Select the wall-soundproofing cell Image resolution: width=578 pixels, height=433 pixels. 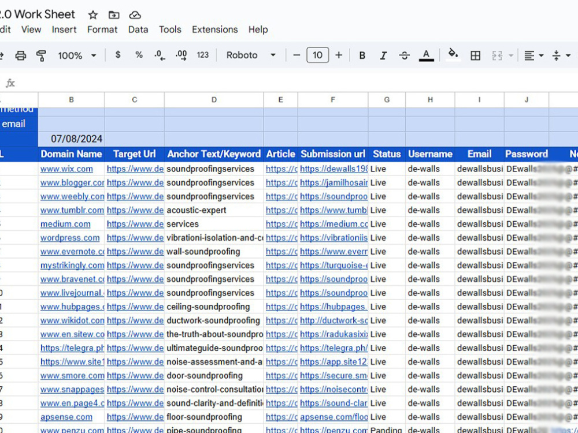point(214,252)
